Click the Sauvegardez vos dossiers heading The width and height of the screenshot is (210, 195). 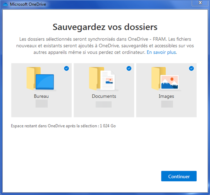point(105,27)
